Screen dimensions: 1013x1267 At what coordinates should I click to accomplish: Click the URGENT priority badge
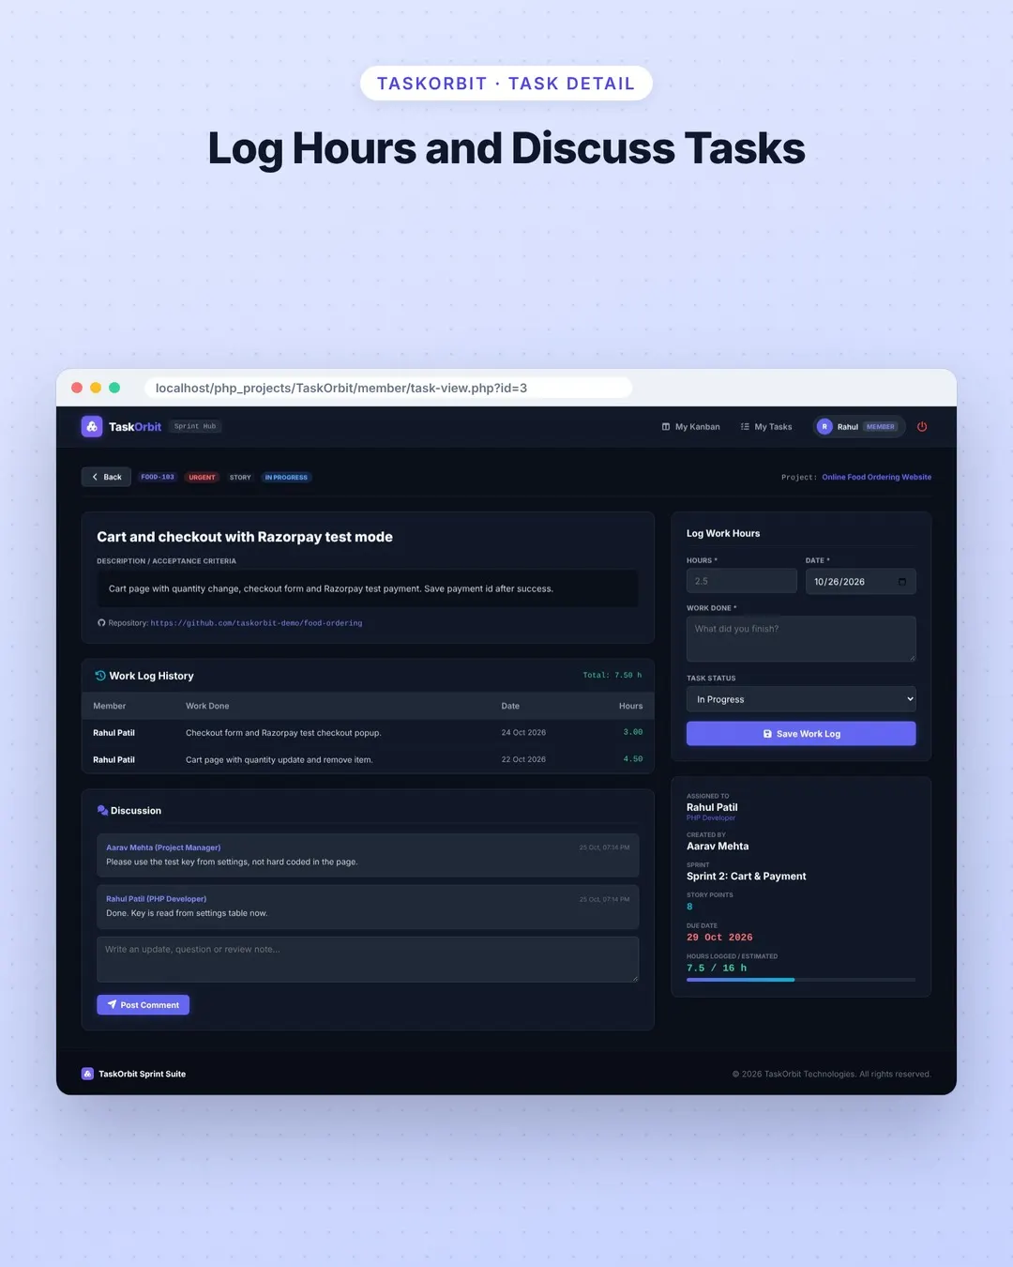coord(202,477)
